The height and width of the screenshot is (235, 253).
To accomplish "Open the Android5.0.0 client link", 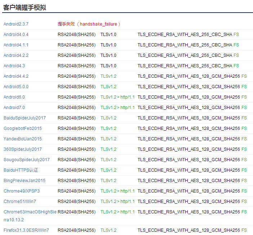I will 16,87.
